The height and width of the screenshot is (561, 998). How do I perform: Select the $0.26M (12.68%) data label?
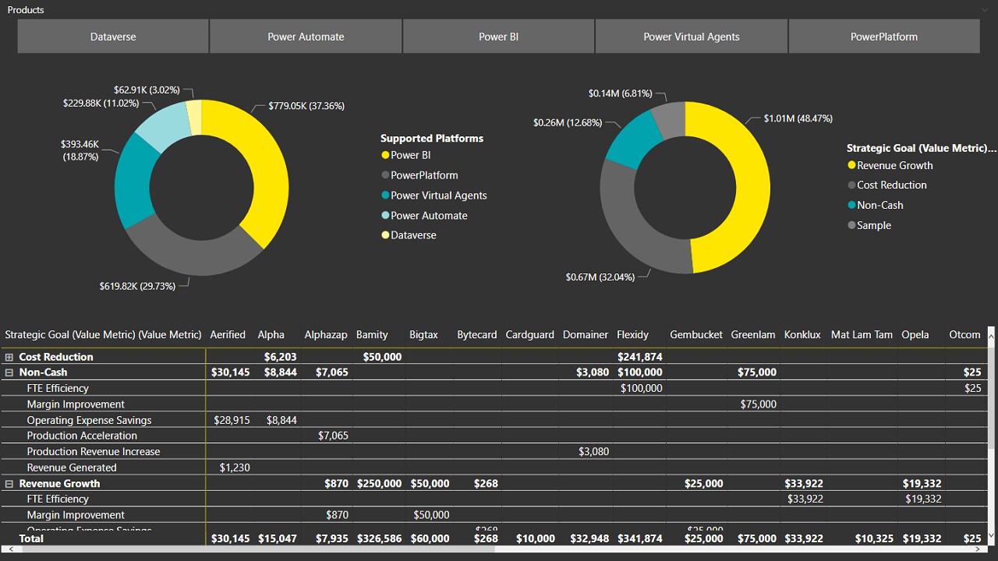click(x=568, y=122)
